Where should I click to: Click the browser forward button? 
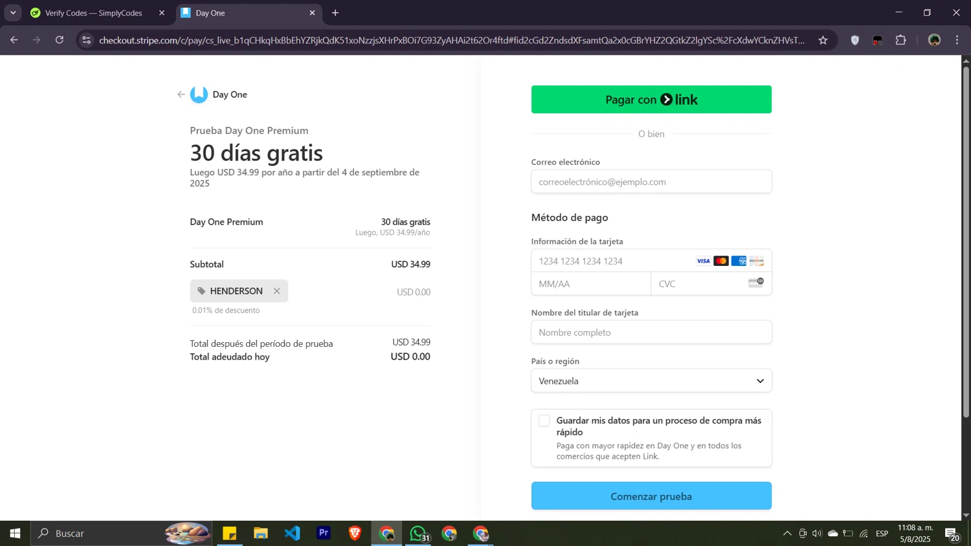[x=37, y=40]
